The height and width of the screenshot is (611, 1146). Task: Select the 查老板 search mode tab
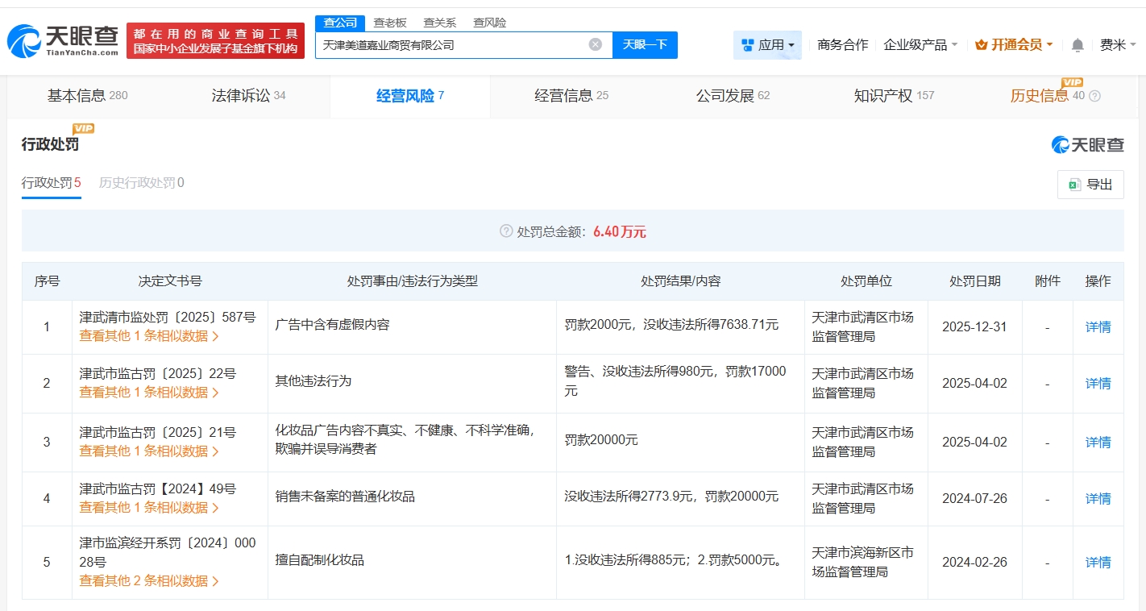tap(389, 23)
